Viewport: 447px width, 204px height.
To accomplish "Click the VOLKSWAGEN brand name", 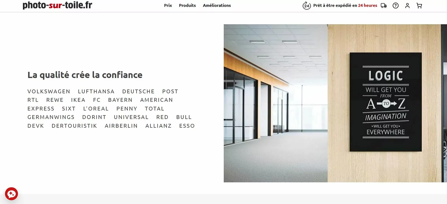I will click(x=49, y=91).
